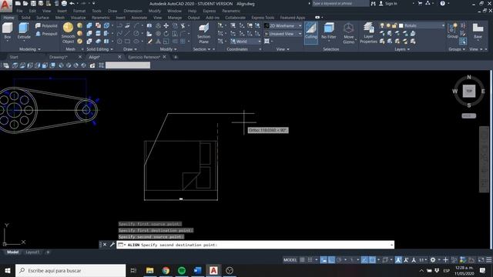Viewport: 493px width, 277px height.
Task: Click the new drawing tab plus button
Action: pyautogui.click(x=176, y=57)
